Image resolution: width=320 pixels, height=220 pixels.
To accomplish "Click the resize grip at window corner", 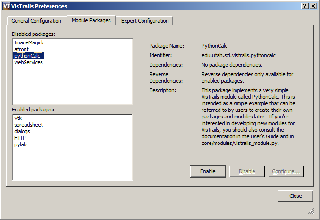I will [x=312, y=211].
